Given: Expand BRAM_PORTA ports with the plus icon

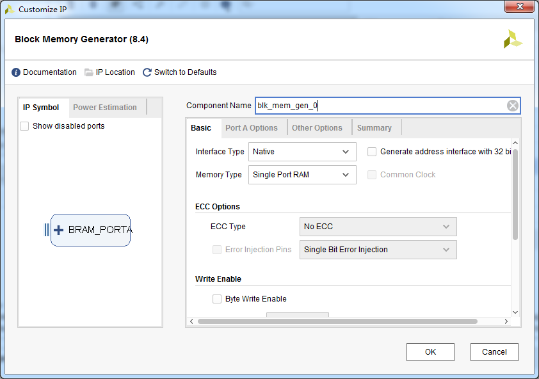Looking at the screenshot, I should (59, 230).
